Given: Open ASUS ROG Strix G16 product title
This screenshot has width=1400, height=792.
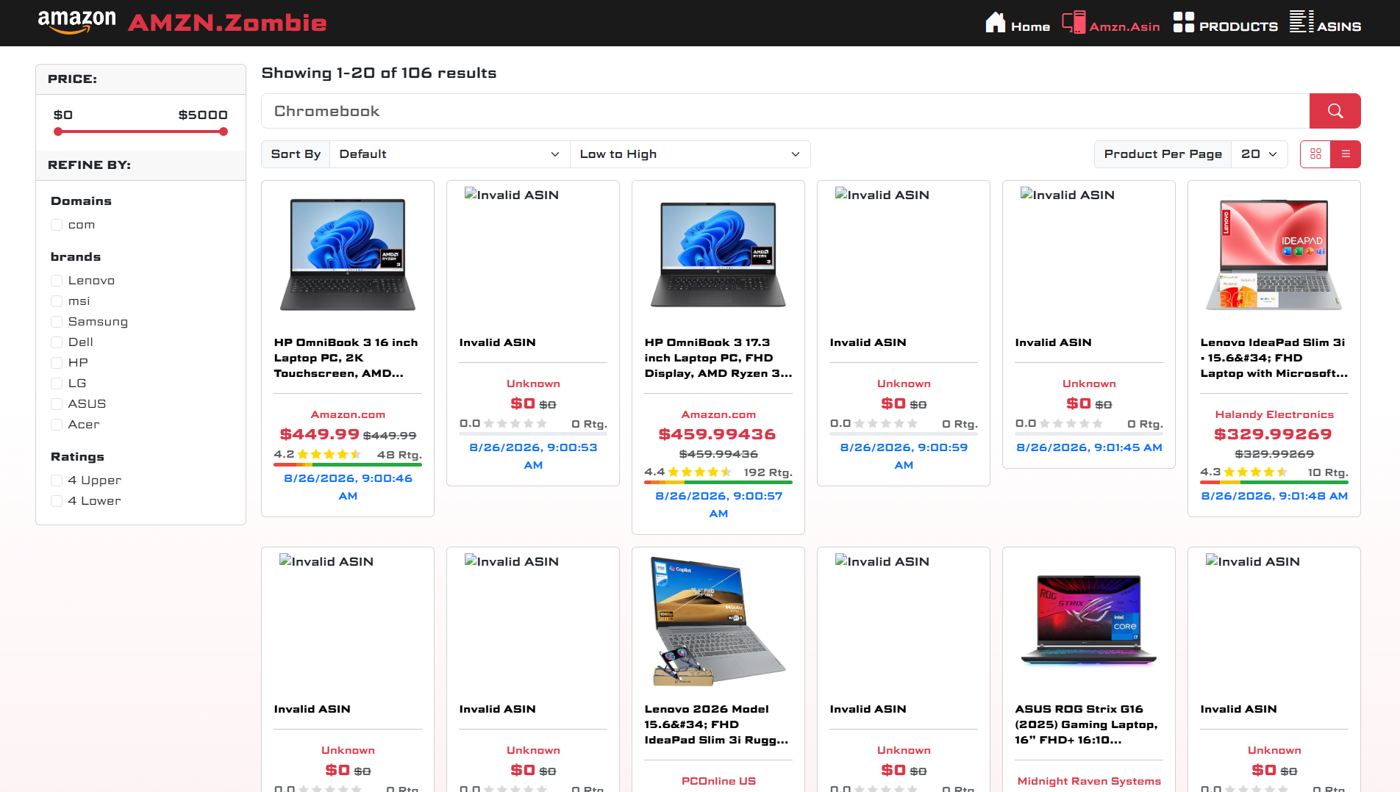Looking at the screenshot, I should tap(1088, 724).
